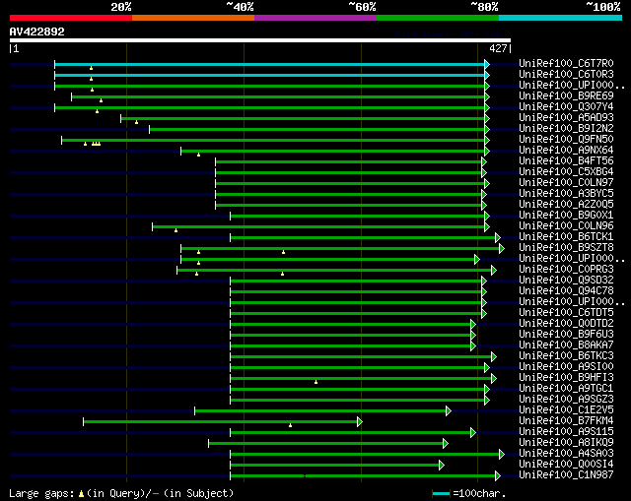Select the UniRef100_A3BYC5 hit label
Image resolution: width=631 pixels, height=501 pixels.
pyautogui.click(x=566, y=194)
